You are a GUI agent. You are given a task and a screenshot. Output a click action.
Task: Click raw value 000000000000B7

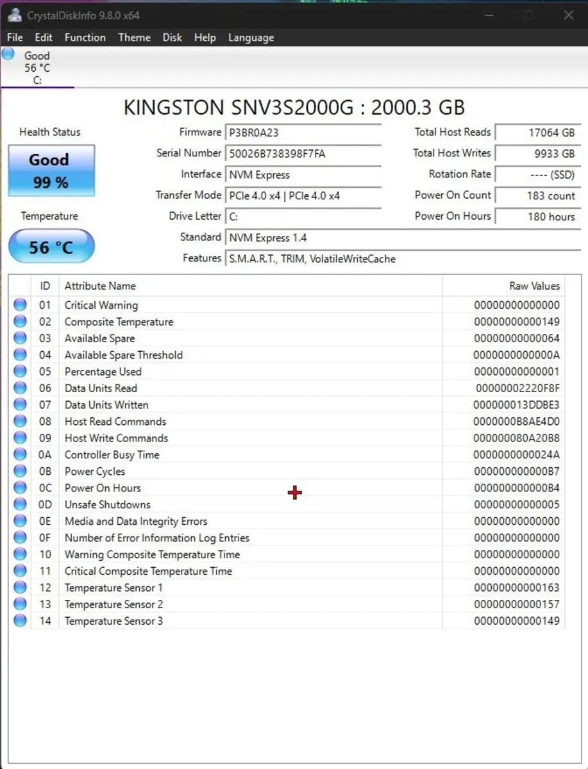tap(517, 472)
